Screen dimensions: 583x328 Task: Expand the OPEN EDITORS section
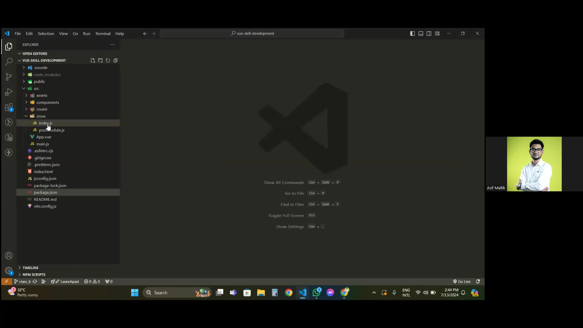tap(68, 53)
